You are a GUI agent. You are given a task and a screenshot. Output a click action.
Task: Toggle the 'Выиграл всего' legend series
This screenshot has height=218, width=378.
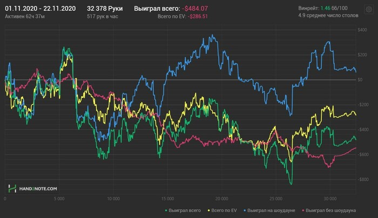click(x=185, y=210)
